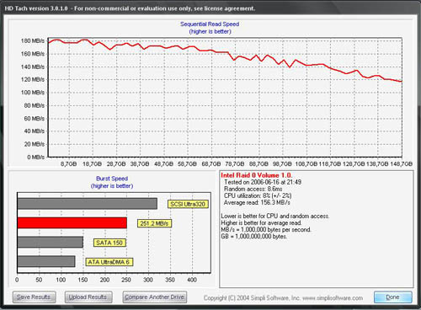Image resolution: width=421 pixels, height=310 pixels.
Task: Click the Sequential Read Speed title
Action: click(x=210, y=24)
